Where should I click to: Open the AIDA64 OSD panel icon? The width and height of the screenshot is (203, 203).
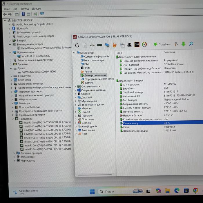pyautogui.click(x=137, y=44)
